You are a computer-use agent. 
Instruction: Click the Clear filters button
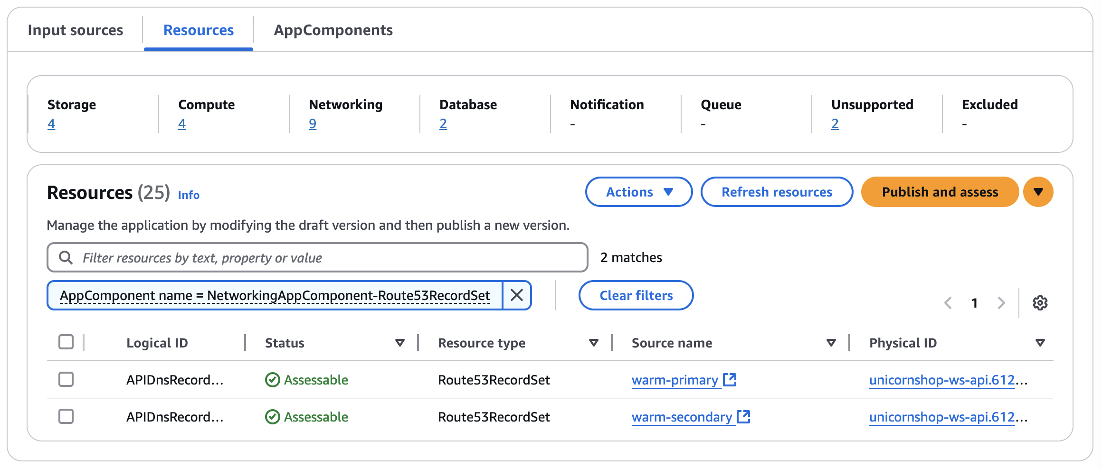(x=636, y=295)
